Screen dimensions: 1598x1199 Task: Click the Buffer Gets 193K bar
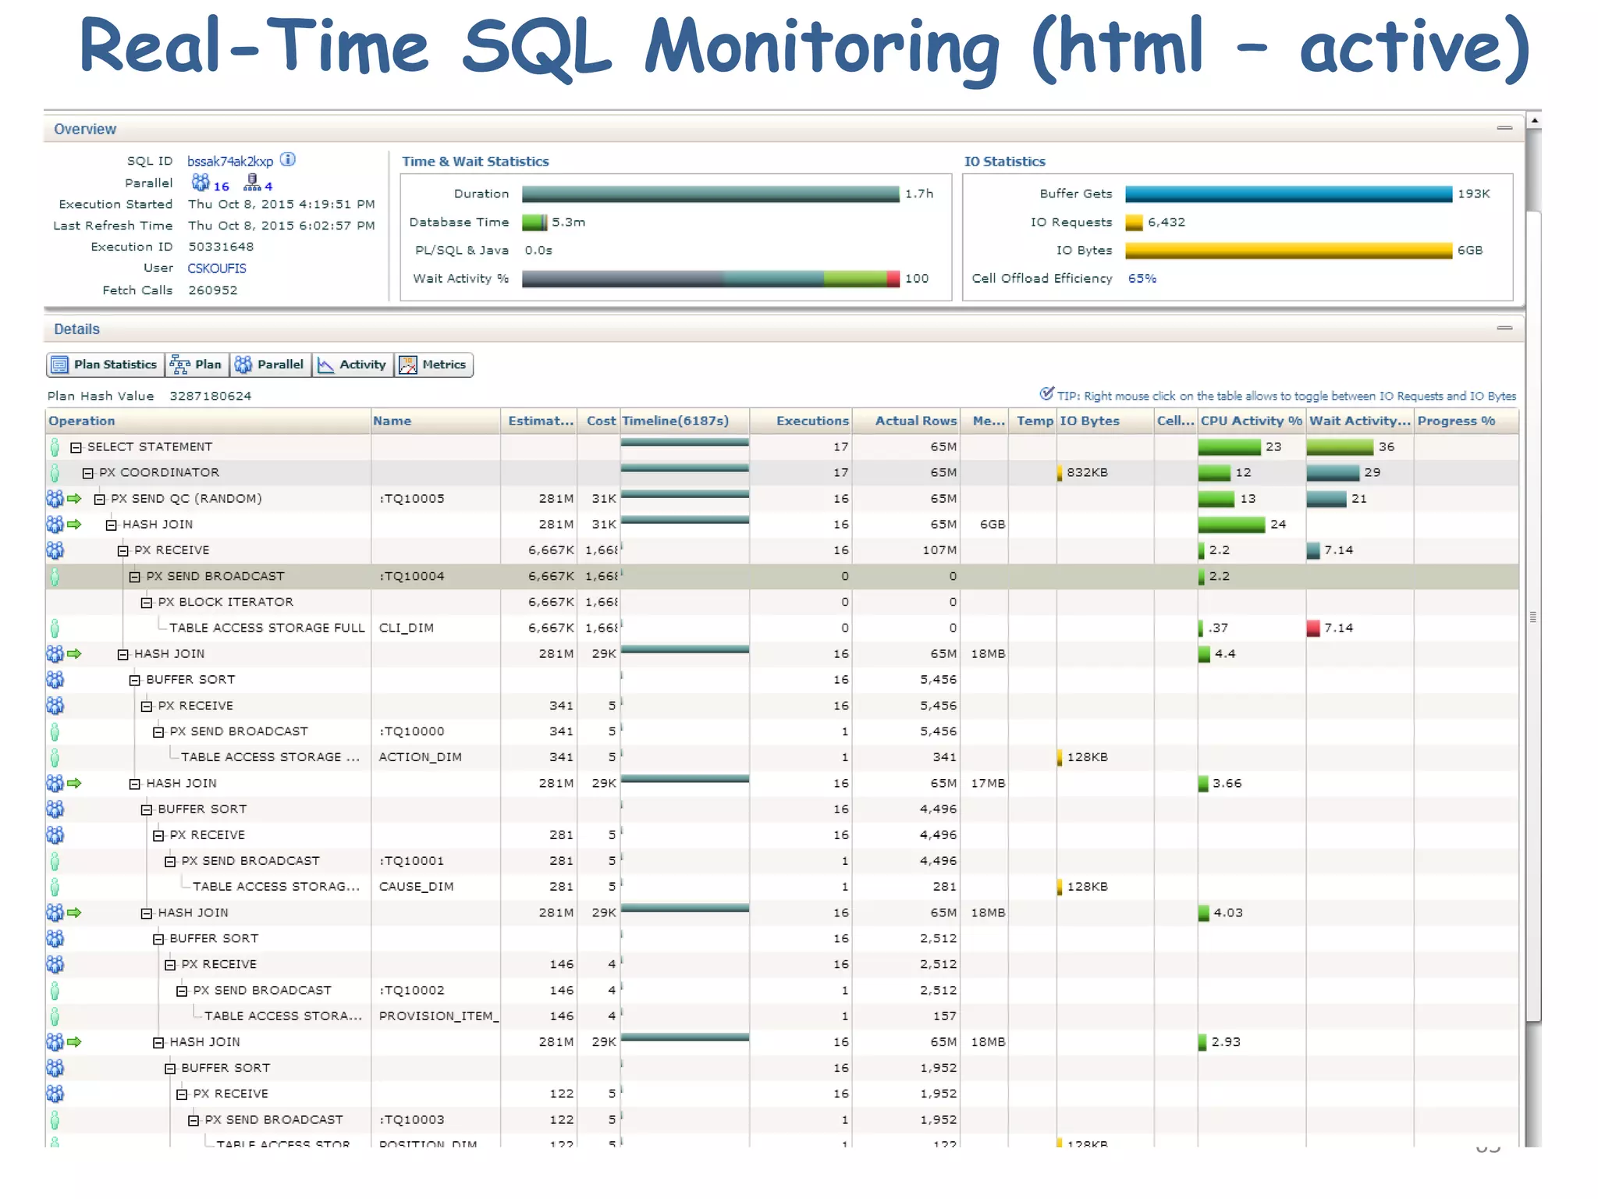[x=1288, y=194]
